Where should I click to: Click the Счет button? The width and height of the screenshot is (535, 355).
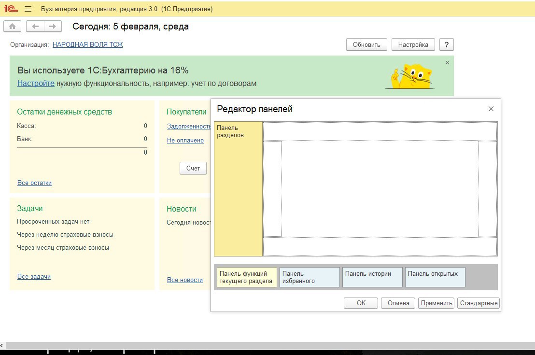click(193, 168)
